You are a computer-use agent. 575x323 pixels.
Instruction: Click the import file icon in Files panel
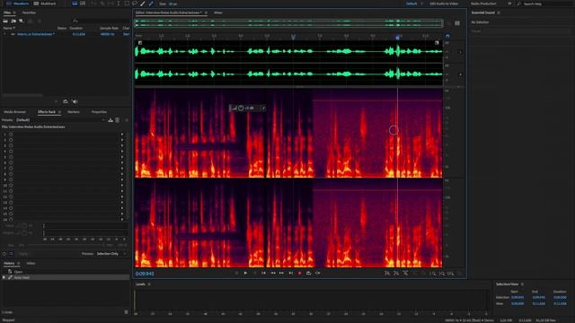click(x=13, y=21)
